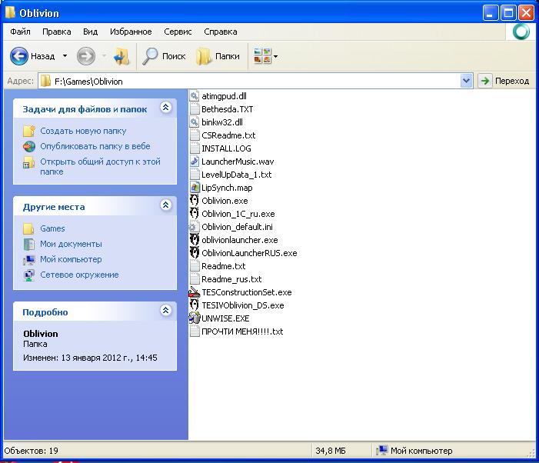Image resolution: width=539 pixels, height=463 pixels.
Task: Collapse the Подробно details panel
Action: (165, 311)
